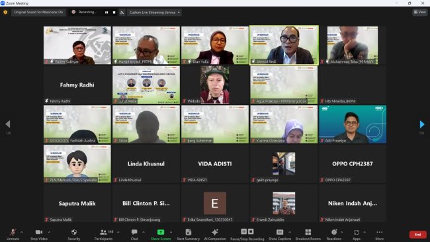Open the Participants panel
This screenshot has width=430, height=242.
(x=103, y=235)
